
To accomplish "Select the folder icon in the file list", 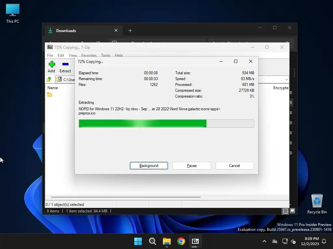I will (49, 94).
